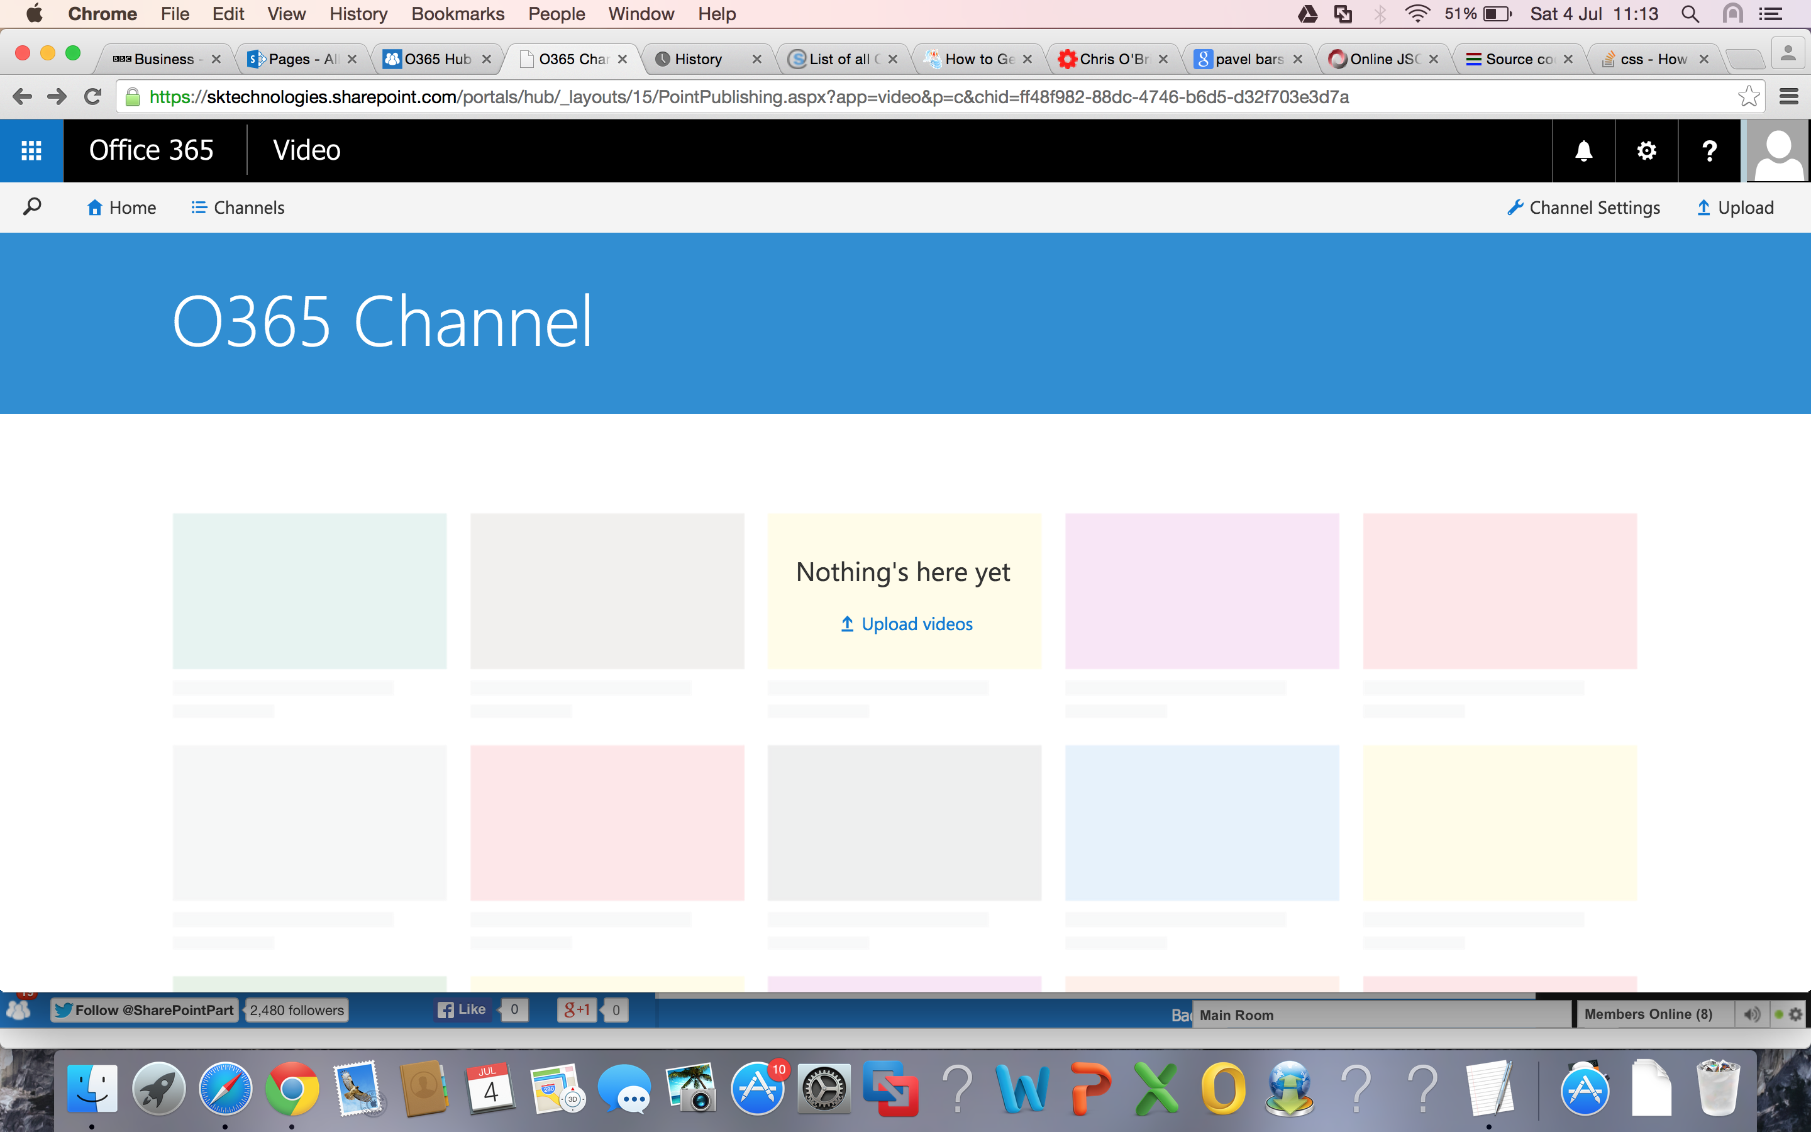Click the Facebook Like button

click(462, 1010)
